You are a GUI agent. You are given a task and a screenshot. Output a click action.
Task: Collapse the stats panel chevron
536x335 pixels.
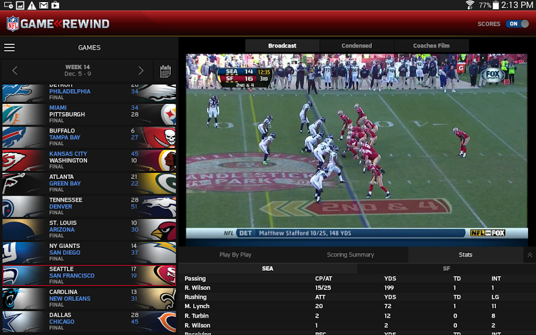tap(529, 255)
